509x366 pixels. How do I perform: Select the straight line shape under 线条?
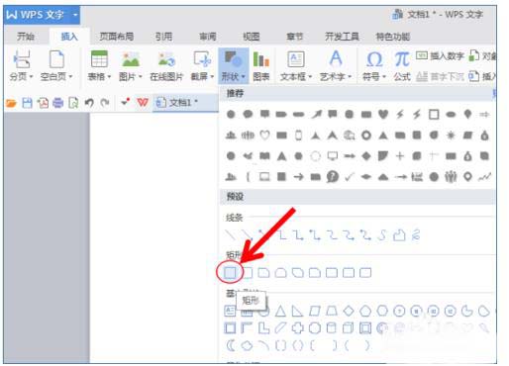pos(230,234)
